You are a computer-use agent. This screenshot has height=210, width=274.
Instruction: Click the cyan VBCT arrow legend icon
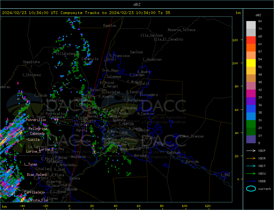(251, 166)
